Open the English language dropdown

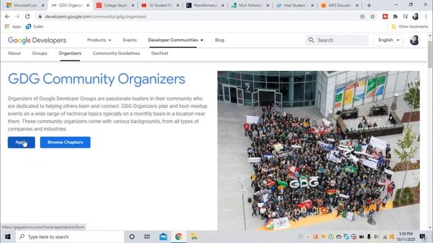(388, 40)
